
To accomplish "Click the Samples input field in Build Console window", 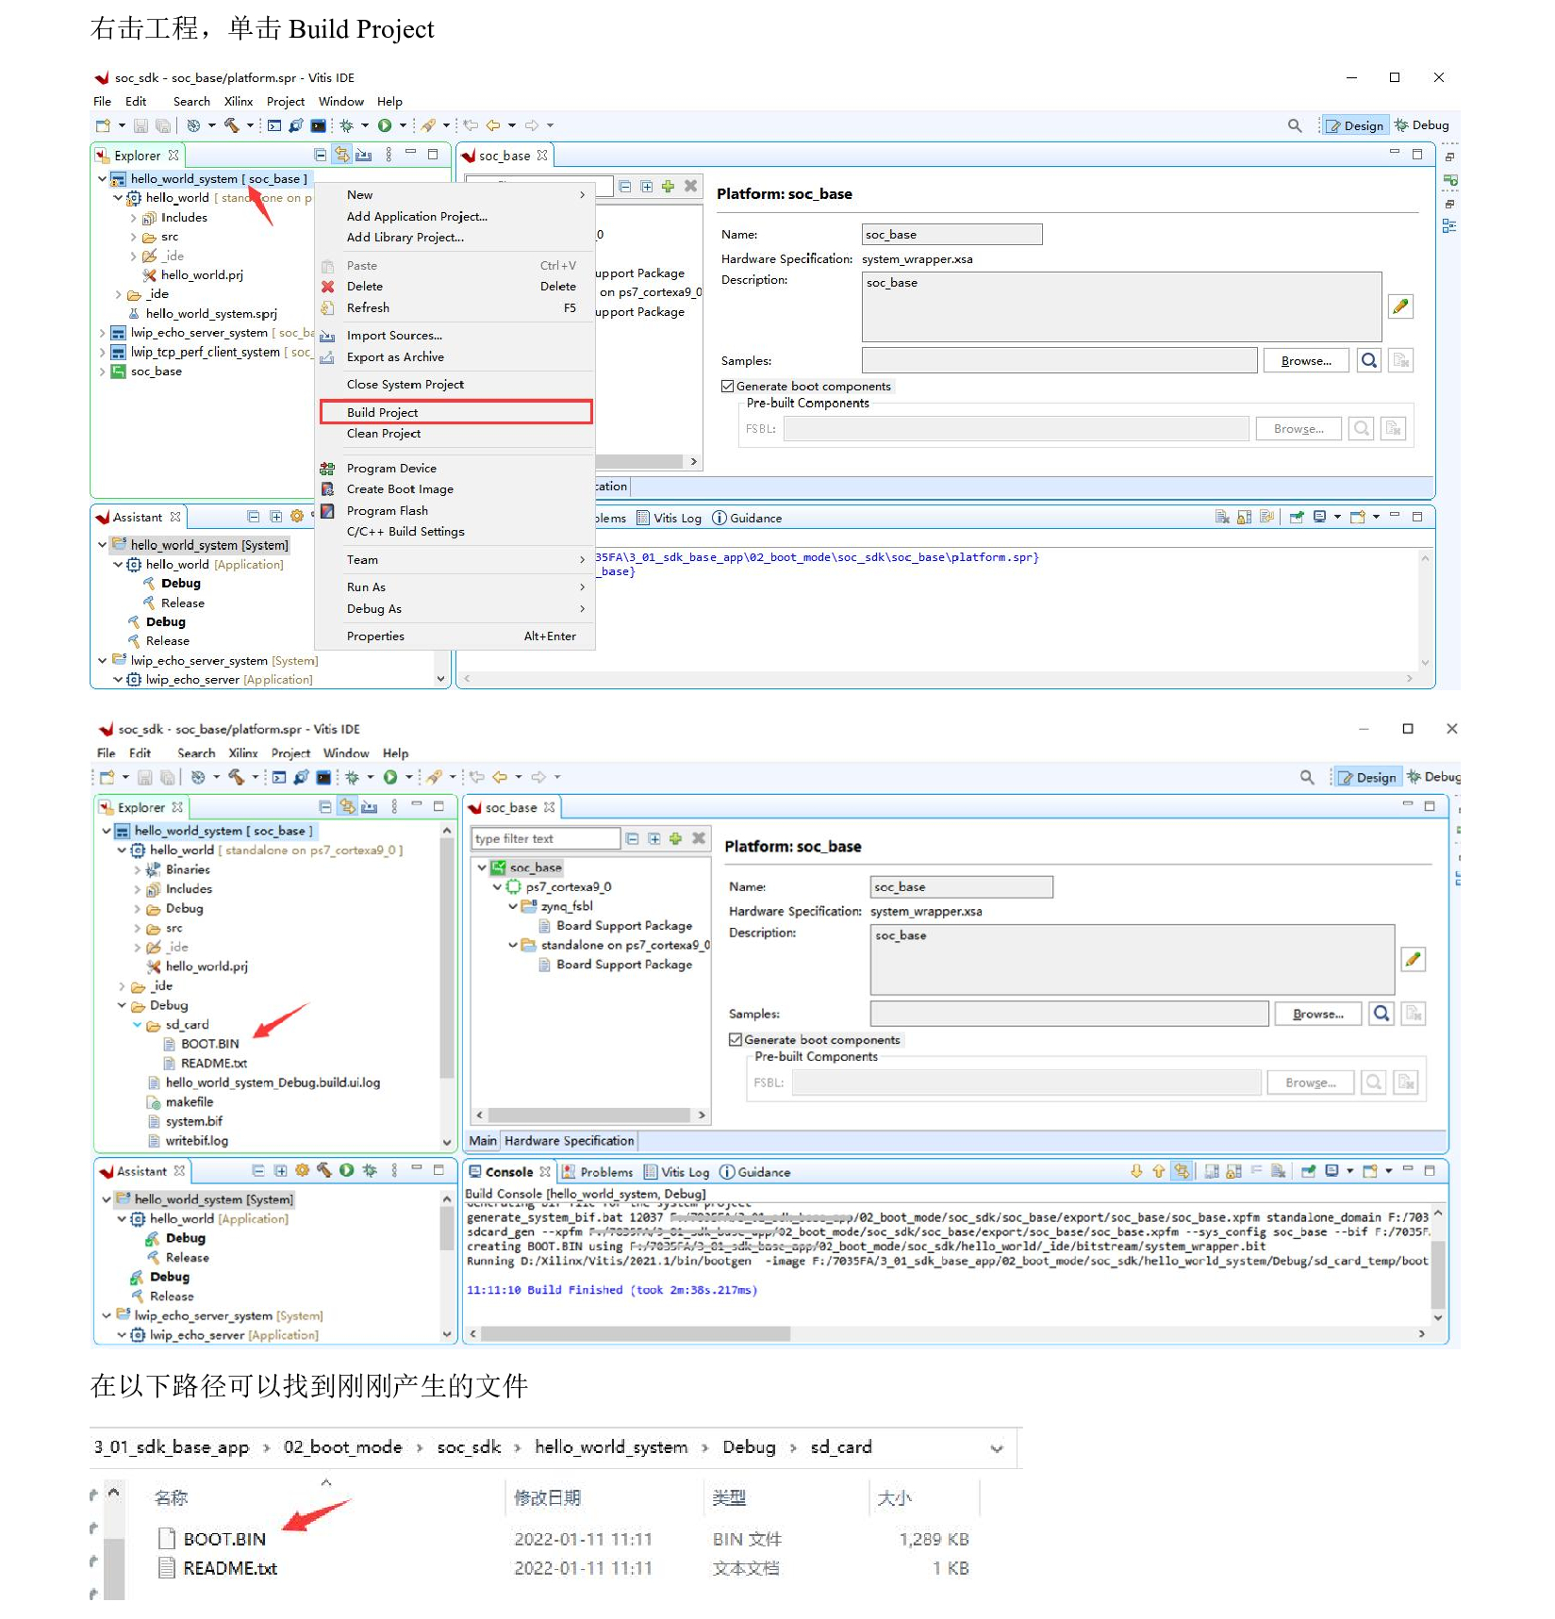I will pyautogui.click(x=1069, y=1014).
